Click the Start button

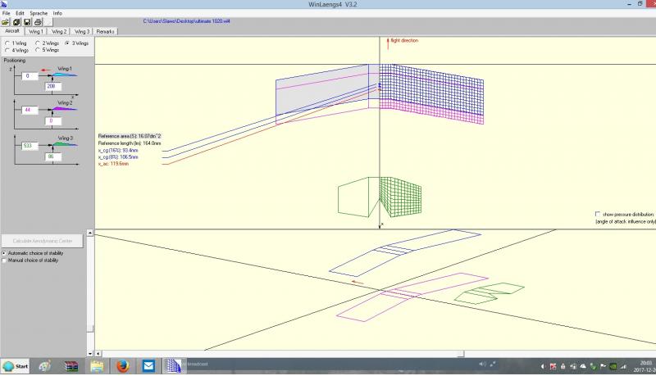(16, 365)
